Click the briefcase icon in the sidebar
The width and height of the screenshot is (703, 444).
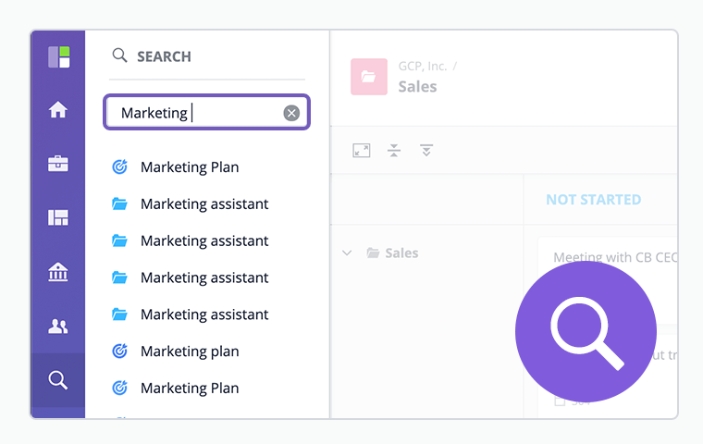[x=58, y=164]
